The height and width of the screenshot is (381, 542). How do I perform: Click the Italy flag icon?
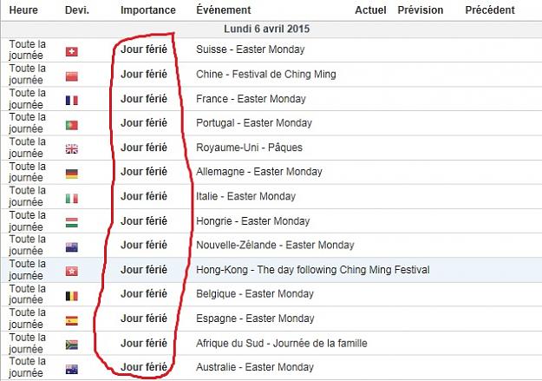[x=72, y=198]
